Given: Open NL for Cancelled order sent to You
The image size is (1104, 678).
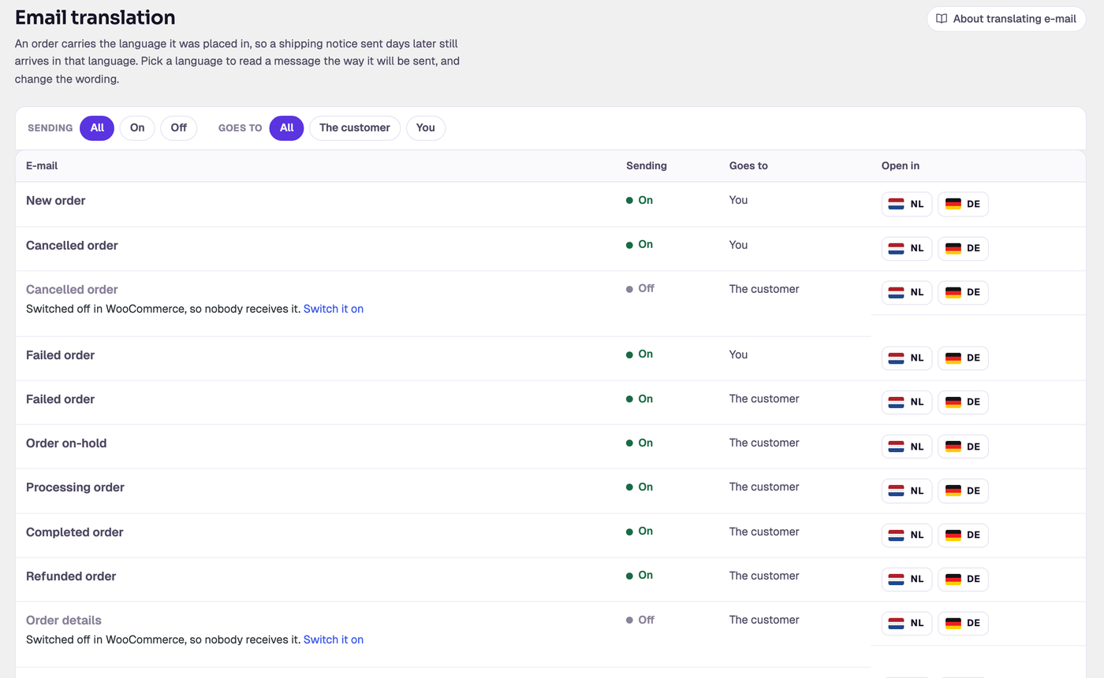Looking at the screenshot, I should tap(907, 248).
